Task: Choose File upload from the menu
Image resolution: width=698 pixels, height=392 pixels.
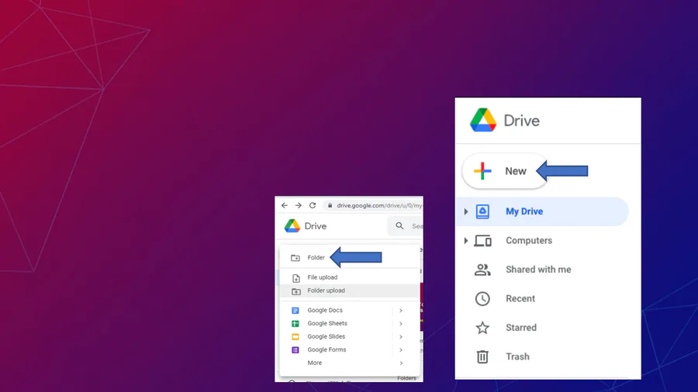Action: (x=322, y=277)
